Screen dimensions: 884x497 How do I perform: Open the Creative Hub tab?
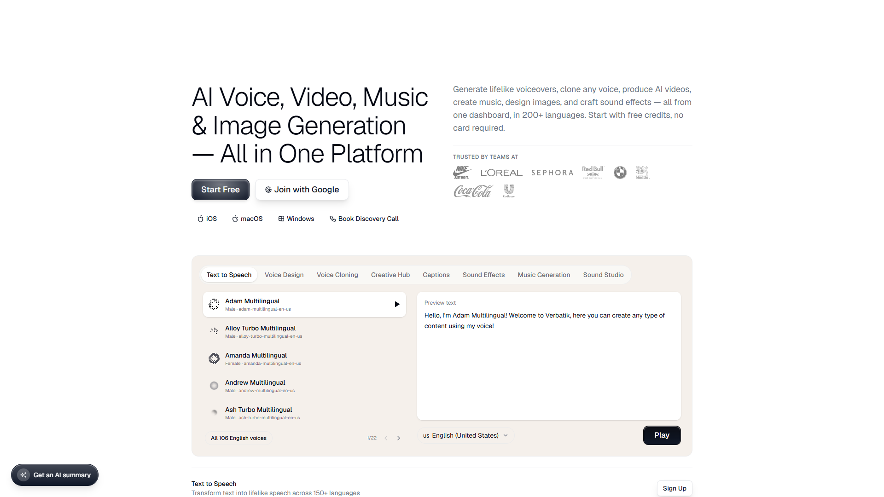tap(390, 275)
